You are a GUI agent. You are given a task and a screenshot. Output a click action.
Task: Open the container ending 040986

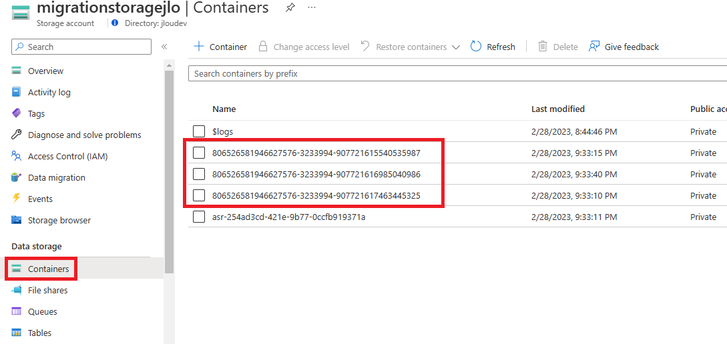(316, 174)
